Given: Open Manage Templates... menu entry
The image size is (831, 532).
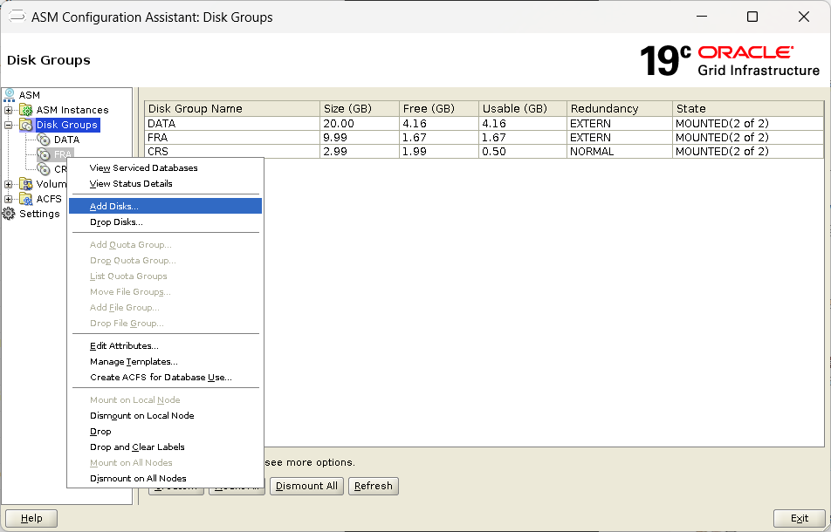Looking at the screenshot, I should (165, 362).
